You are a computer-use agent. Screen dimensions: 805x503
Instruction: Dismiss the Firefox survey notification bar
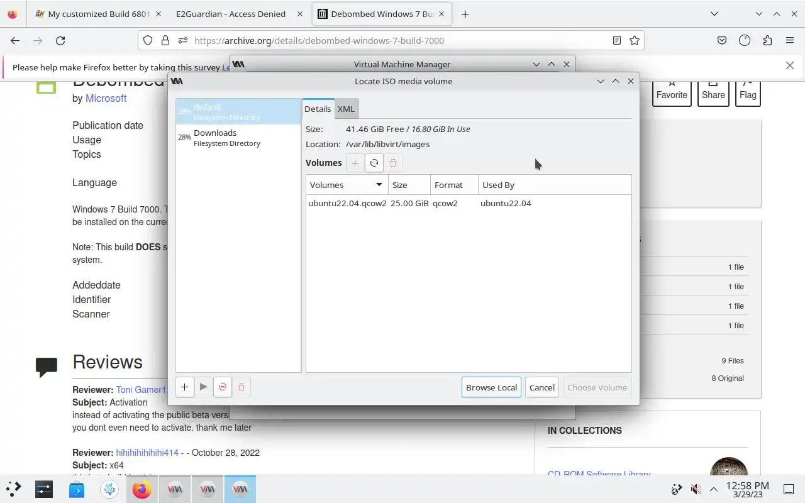tap(790, 65)
